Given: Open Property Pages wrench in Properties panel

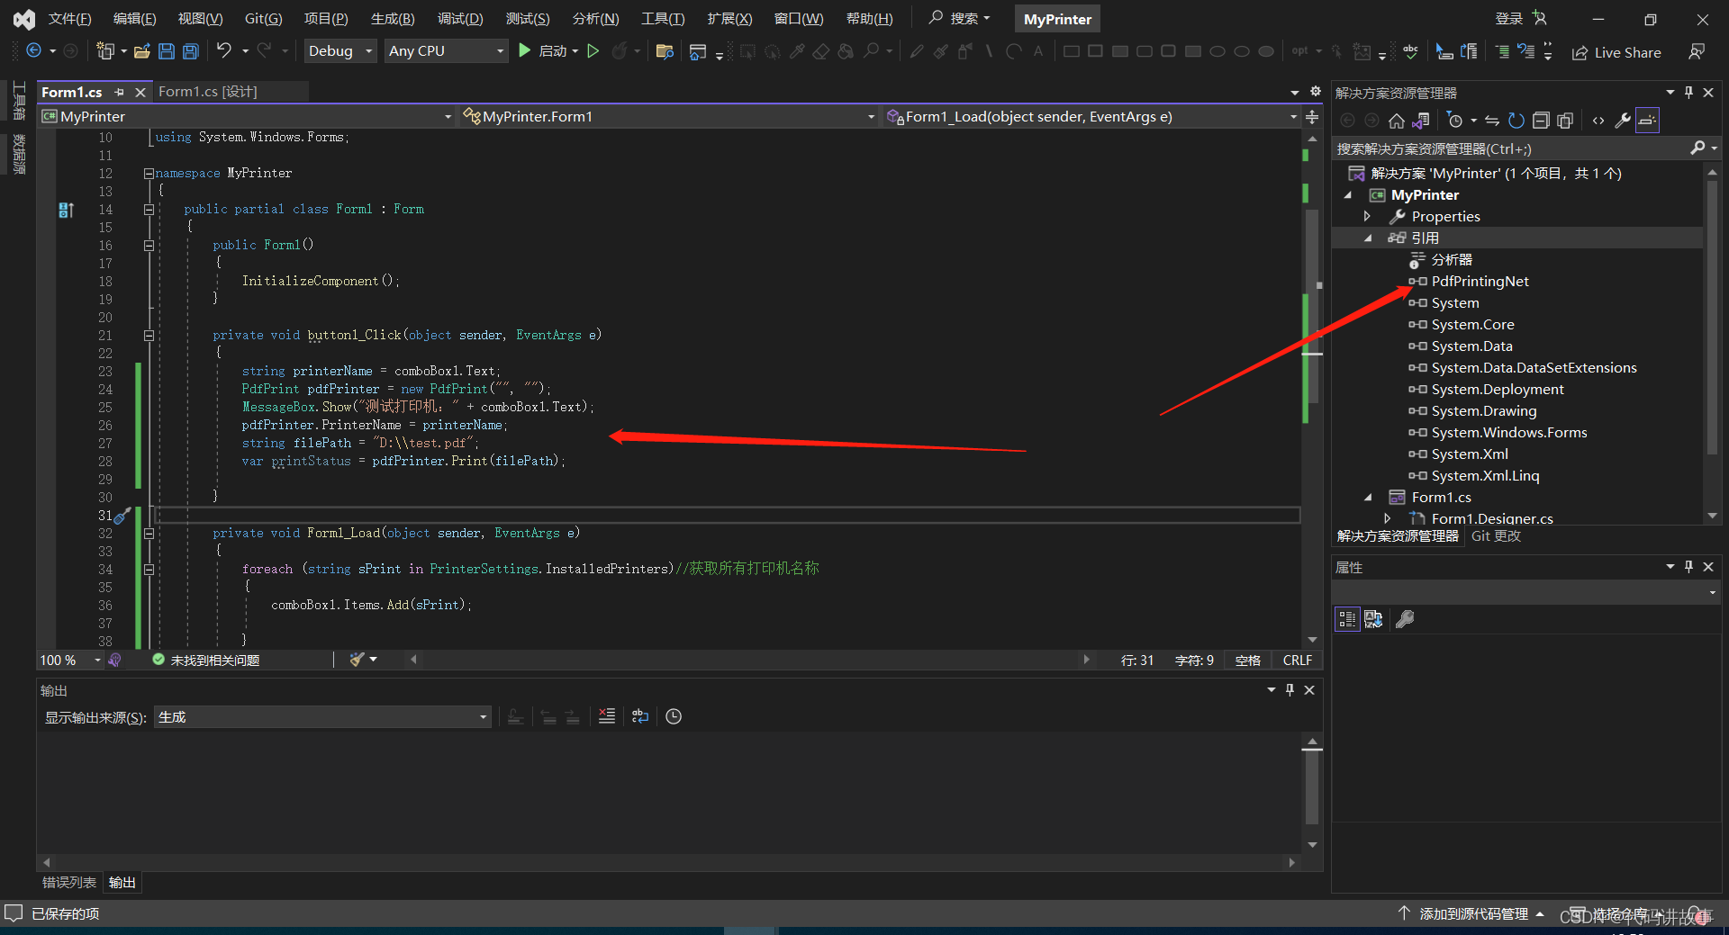Looking at the screenshot, I should 1405,619.
